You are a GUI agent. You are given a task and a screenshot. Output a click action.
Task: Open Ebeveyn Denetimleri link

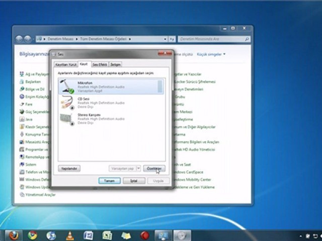pos(188,89)
